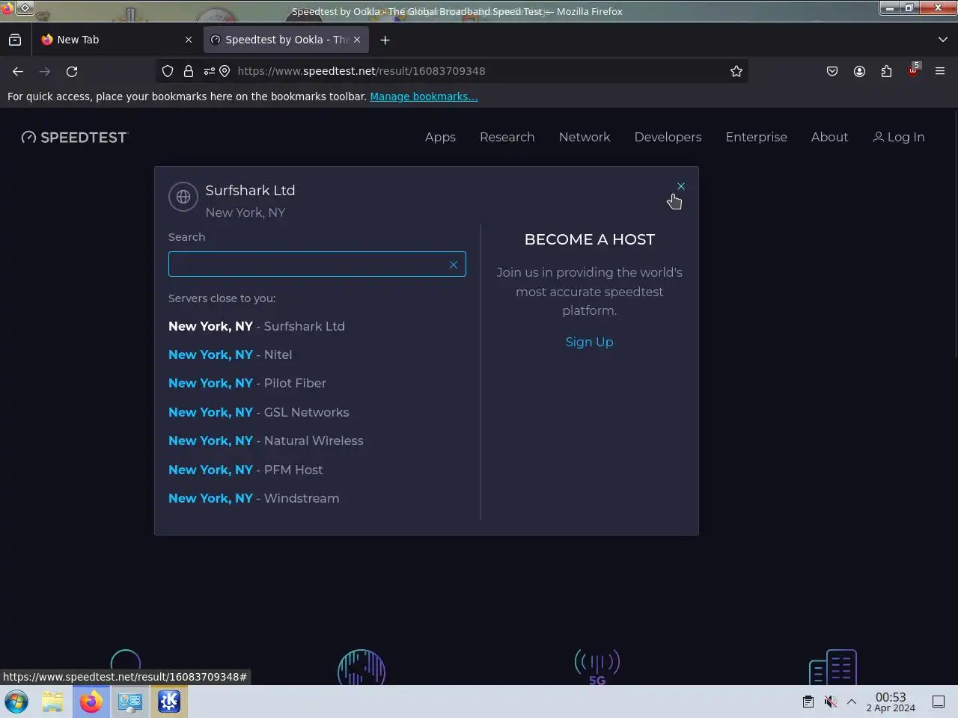958x718 pixels.
Task: Reload the current page
Action: 72,71
